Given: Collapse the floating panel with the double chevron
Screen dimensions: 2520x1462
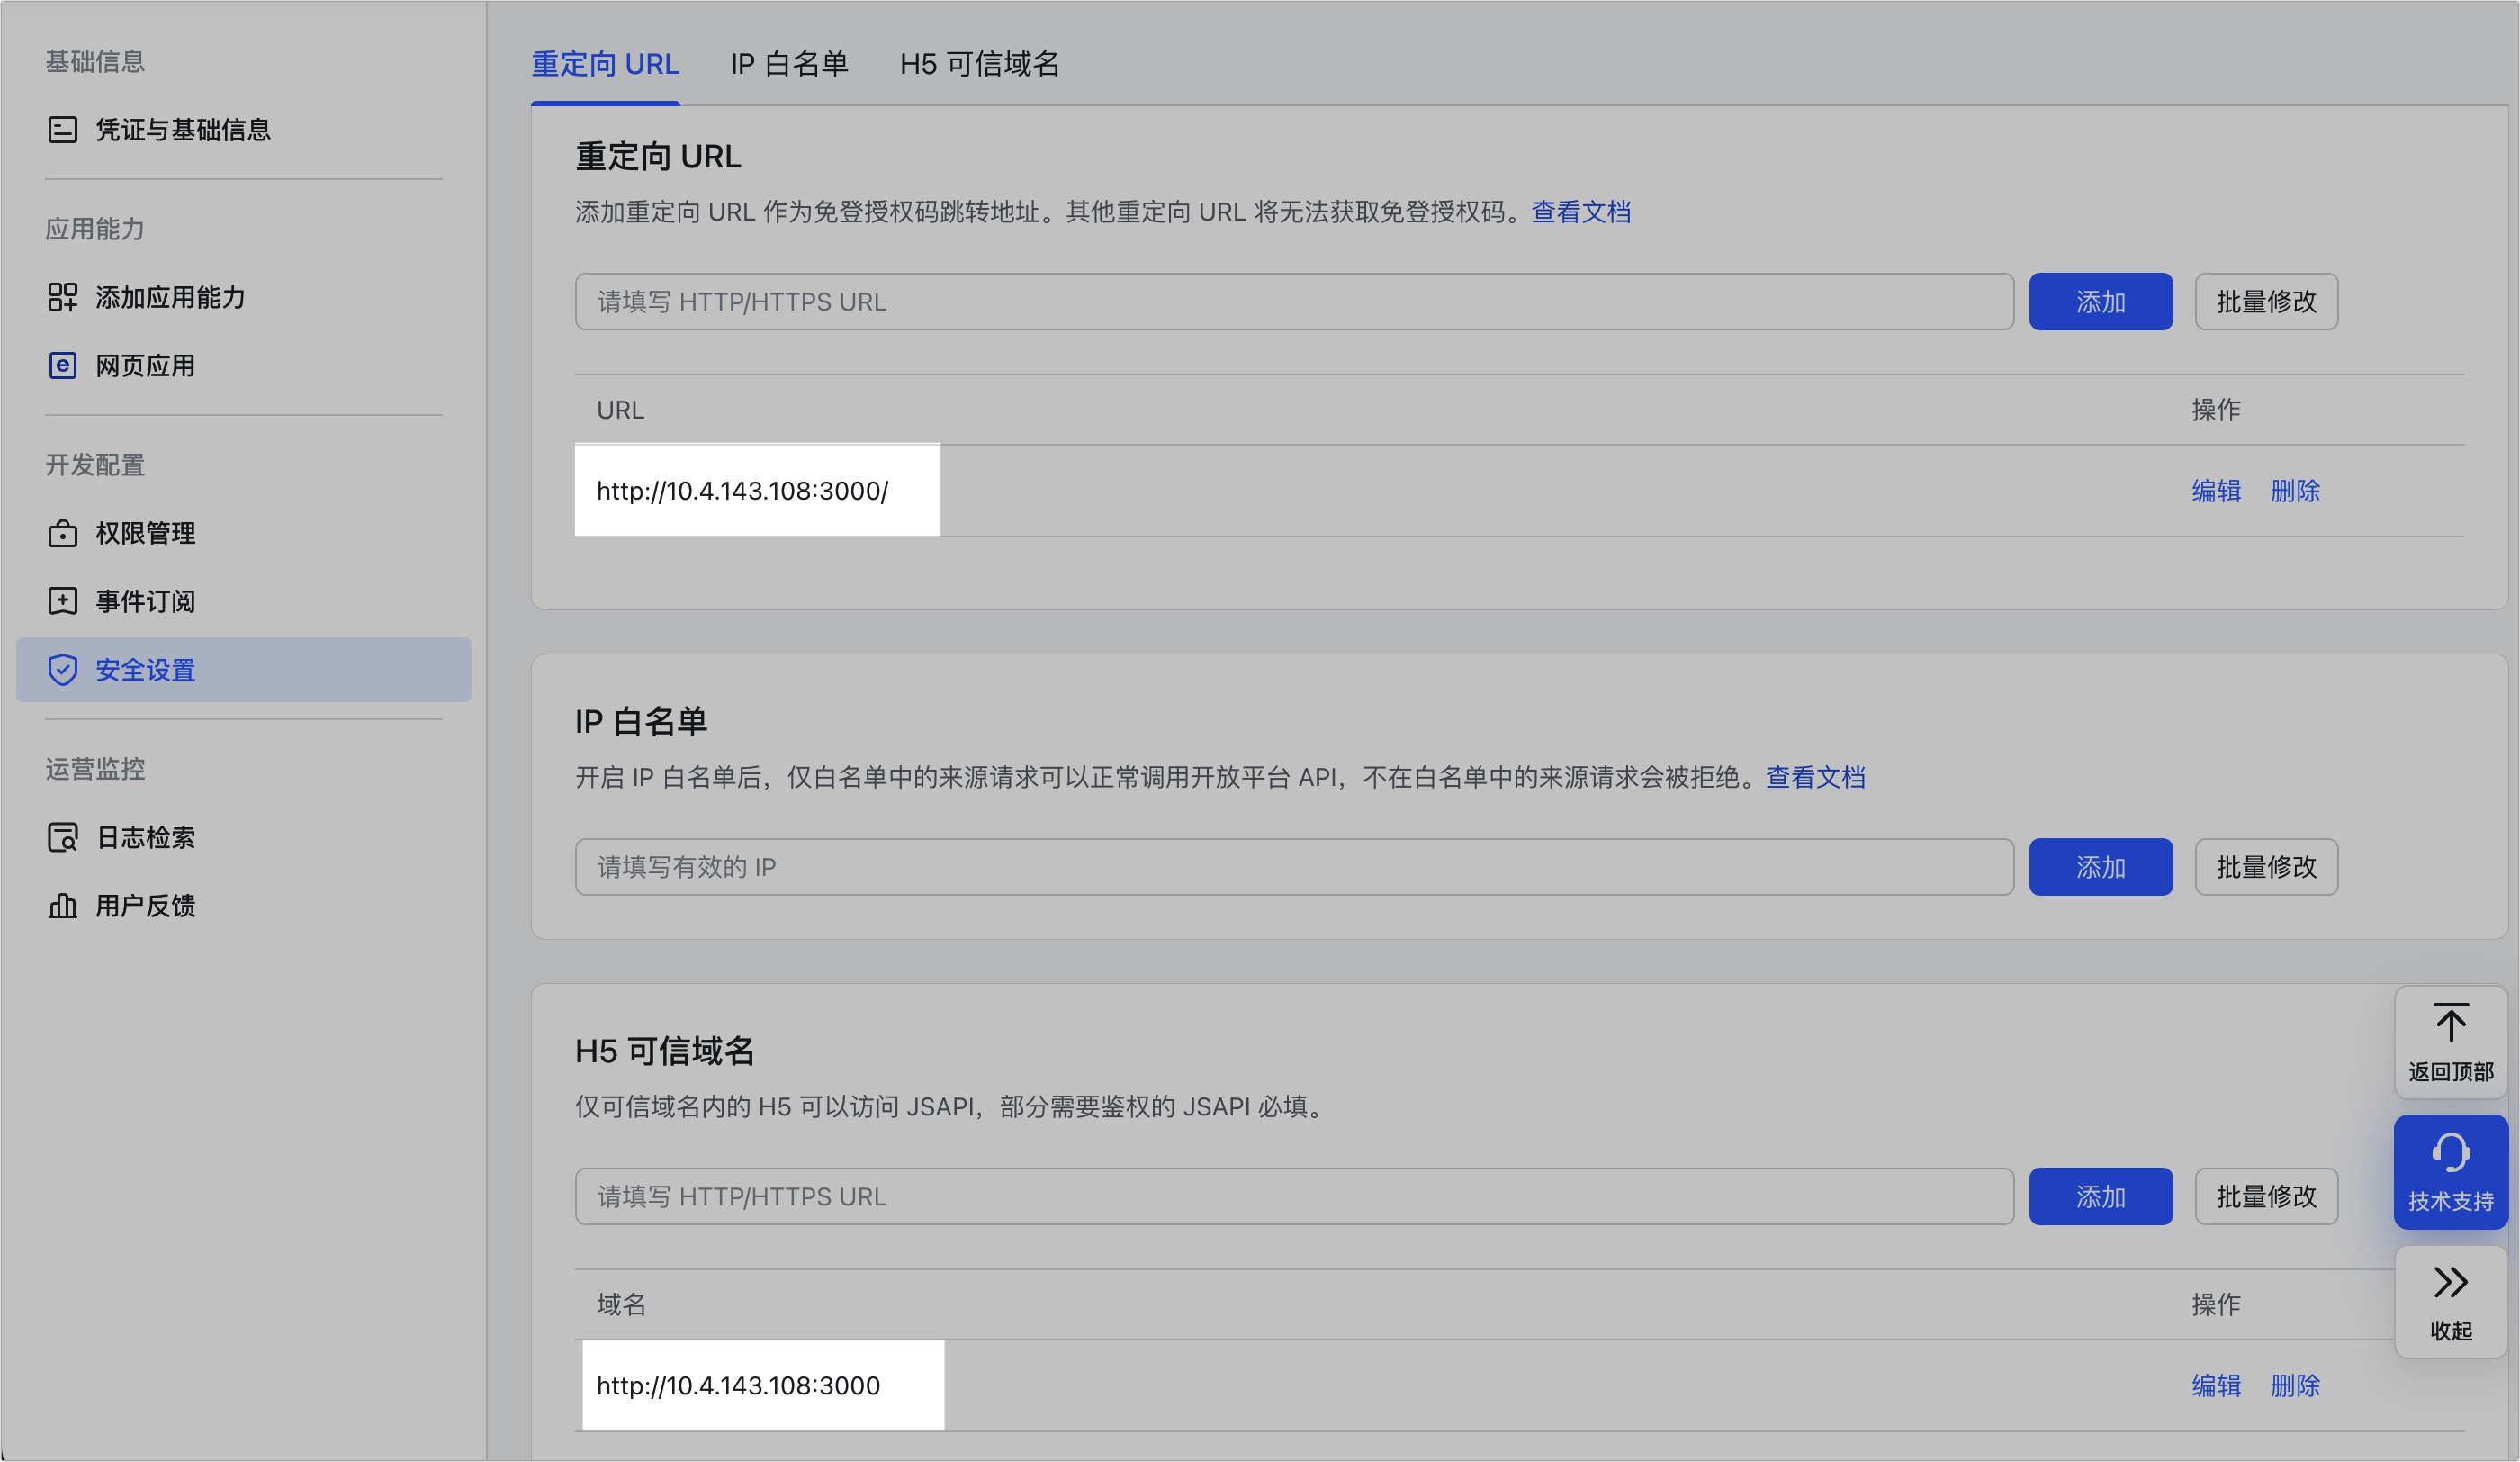Looking at the screenshot, I should [x=2450, y=1300].
